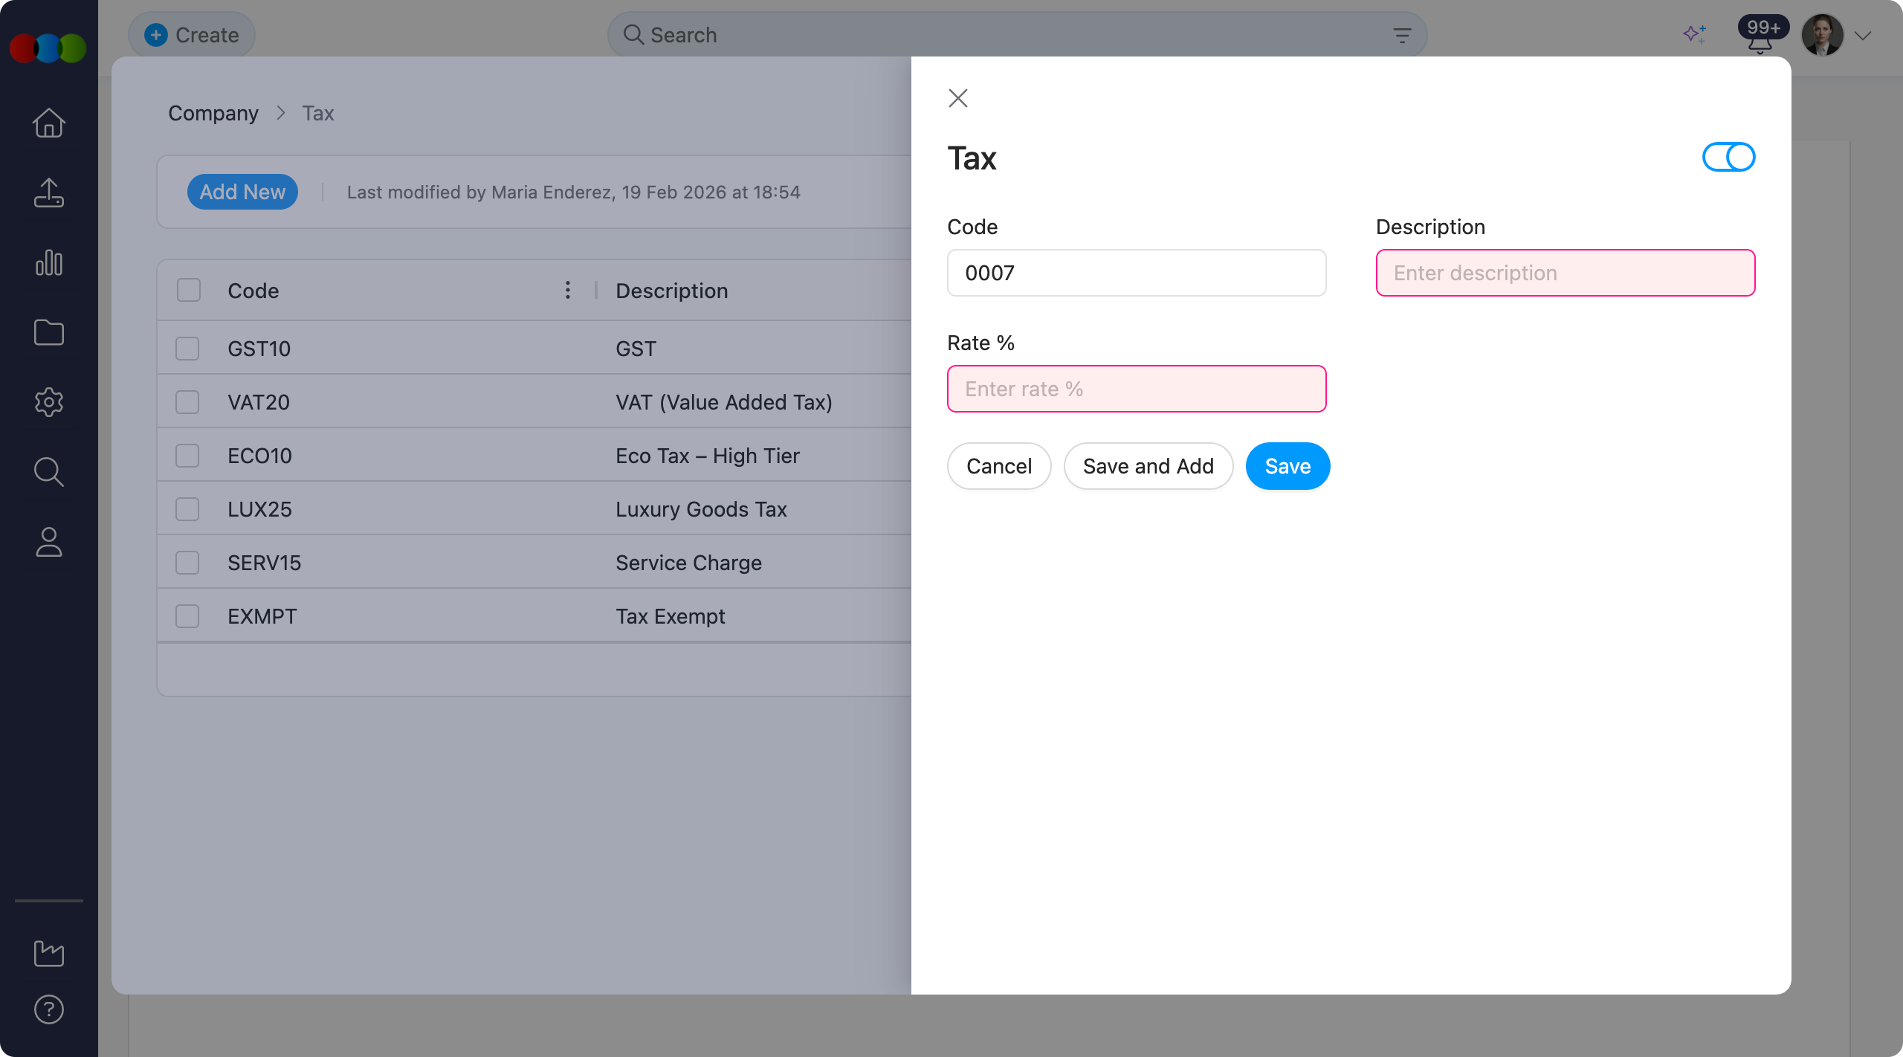
Task: Open the folder icon in the sidebar
Action: point(48,332)
